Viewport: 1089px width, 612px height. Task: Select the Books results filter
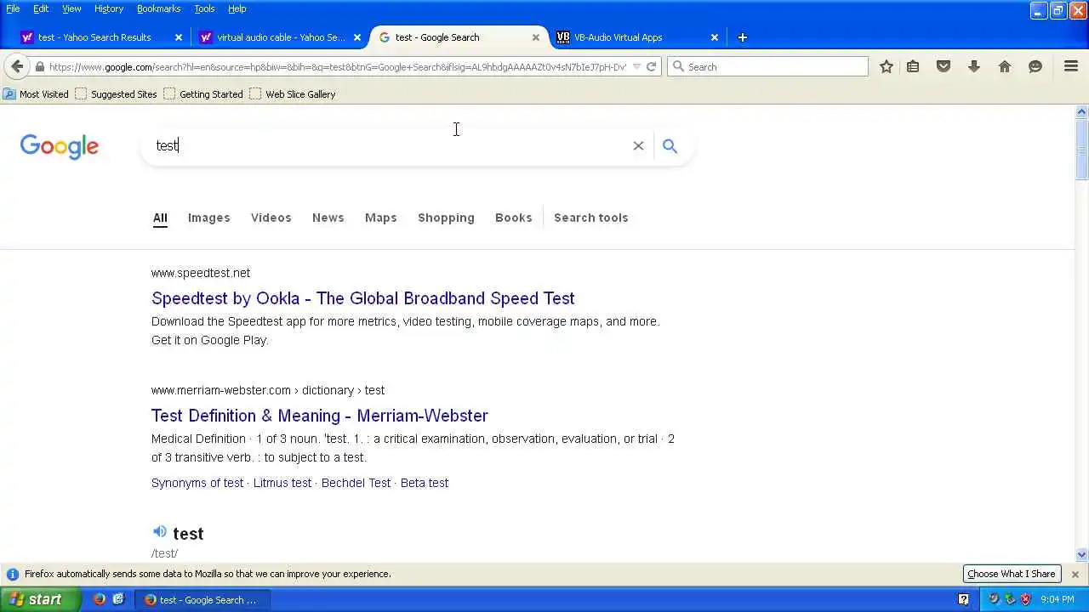click(x=513, y=218)
